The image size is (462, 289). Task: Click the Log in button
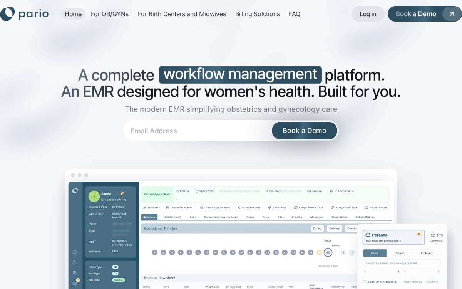click(368, 14)
